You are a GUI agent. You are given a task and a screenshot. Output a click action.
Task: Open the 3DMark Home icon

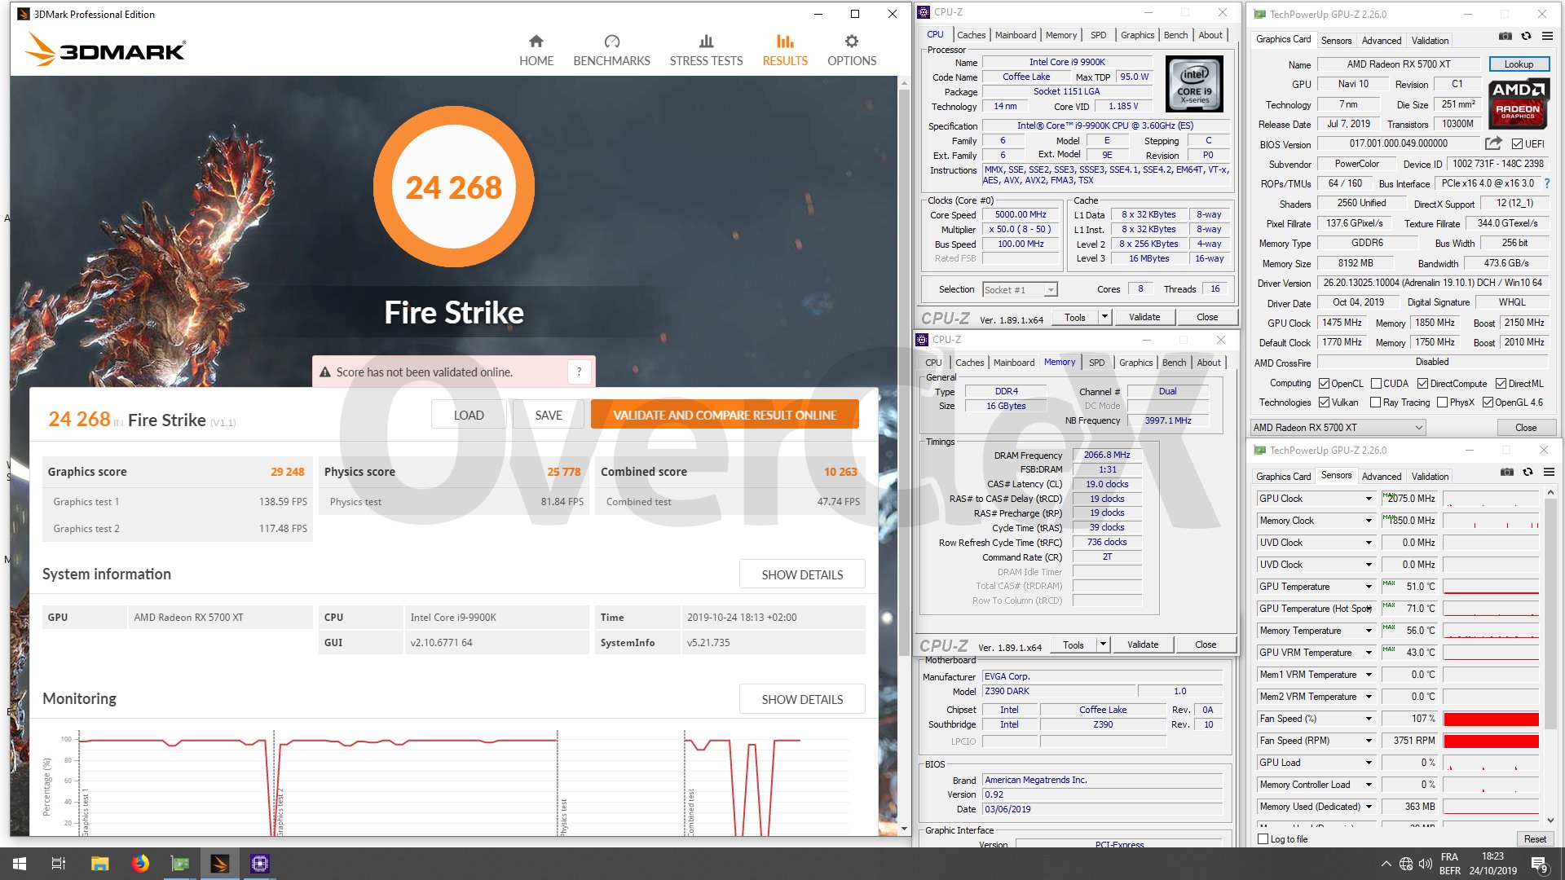(536, 42)
